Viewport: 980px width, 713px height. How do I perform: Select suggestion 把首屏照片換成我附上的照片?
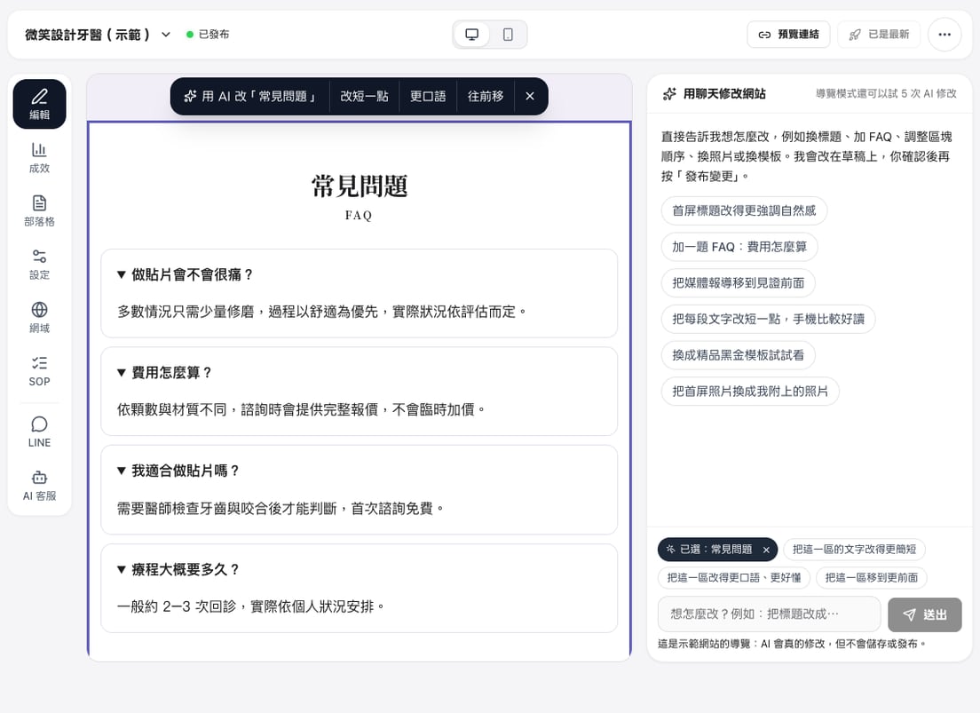tap(750, 392)
